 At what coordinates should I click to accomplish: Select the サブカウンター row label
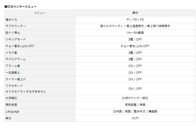tap(16, 26)
